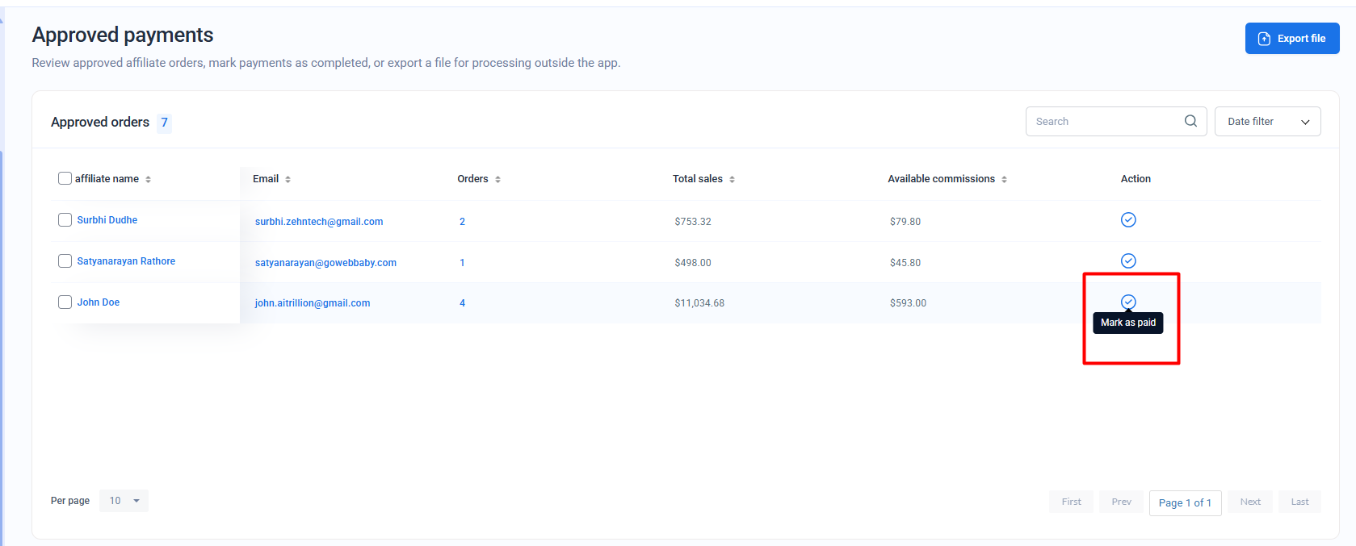The height and width of the screenshot is (546, 1356).
Task: Sort table by Orders column
Action: (x=497, y=179)
